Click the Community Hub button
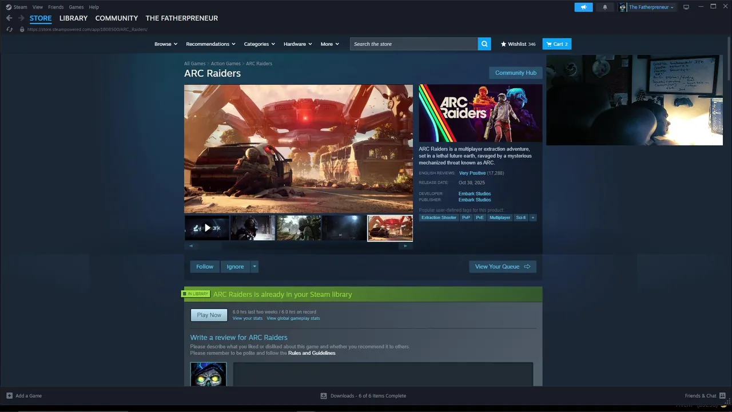Screen dimensions: 732x412 (516, 73)
